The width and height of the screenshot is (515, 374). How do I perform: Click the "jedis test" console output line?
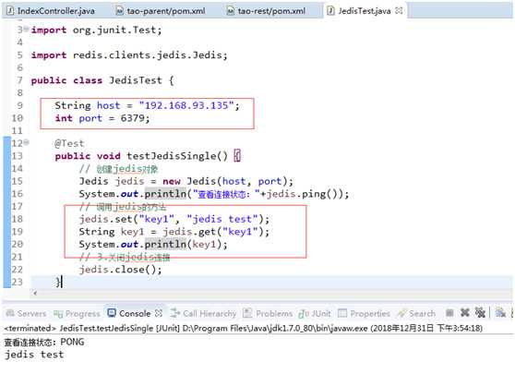[34, 355]
